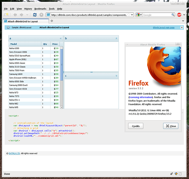Open the URL history dropdown

tap(132, 15)
